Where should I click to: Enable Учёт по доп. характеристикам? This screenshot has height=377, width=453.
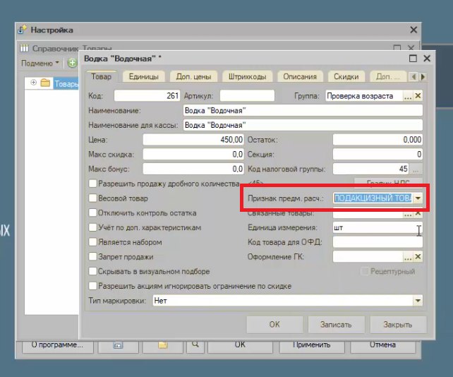tap(92, 227)
